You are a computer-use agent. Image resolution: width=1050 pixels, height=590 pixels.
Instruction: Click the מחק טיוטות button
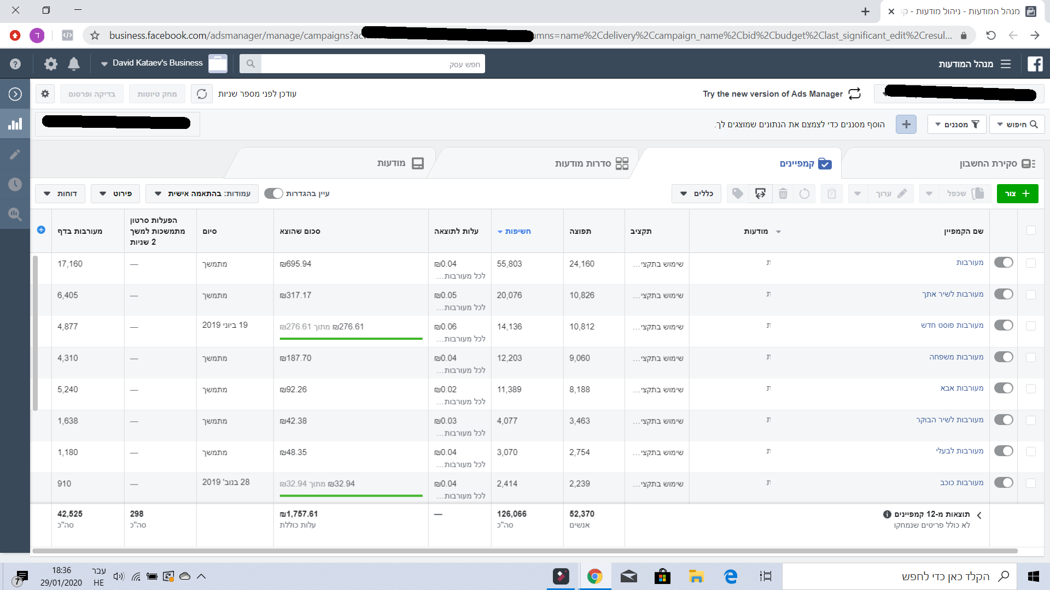point(157,94)
